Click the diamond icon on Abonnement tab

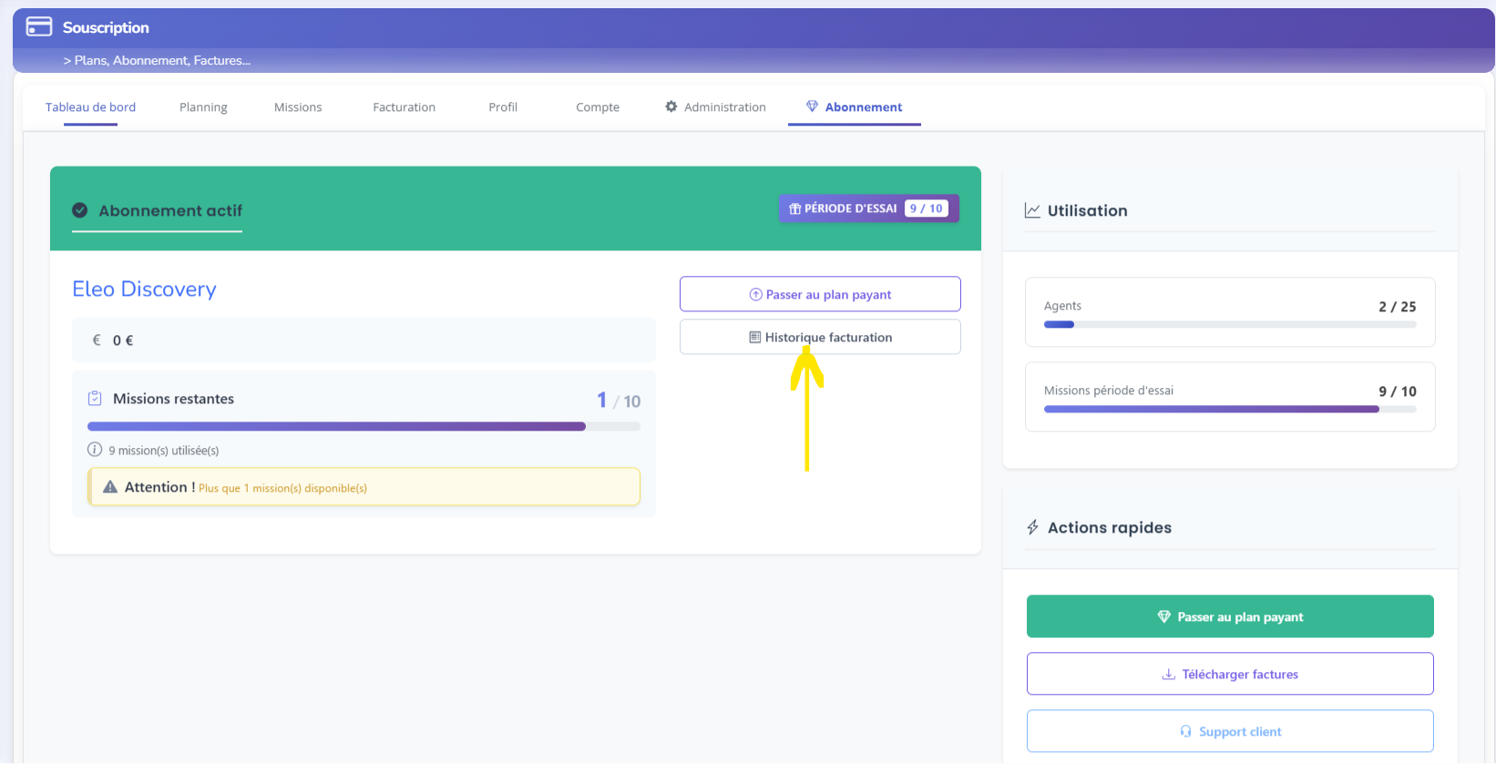pos(812,107)
